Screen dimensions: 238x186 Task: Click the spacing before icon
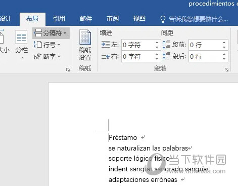tap(166, 45)
